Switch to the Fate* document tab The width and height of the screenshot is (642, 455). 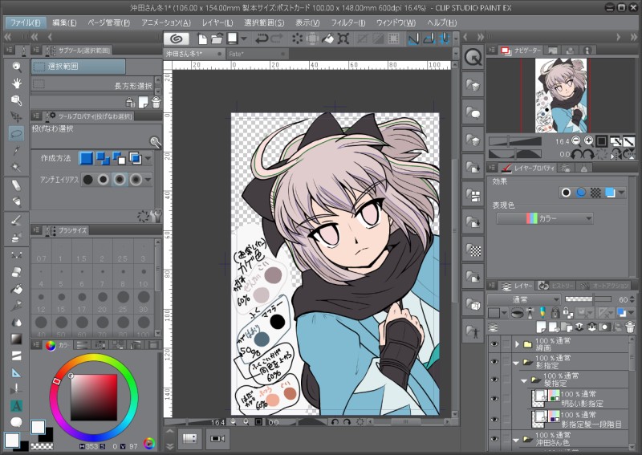pyautogui.click(x=257, y=54)
